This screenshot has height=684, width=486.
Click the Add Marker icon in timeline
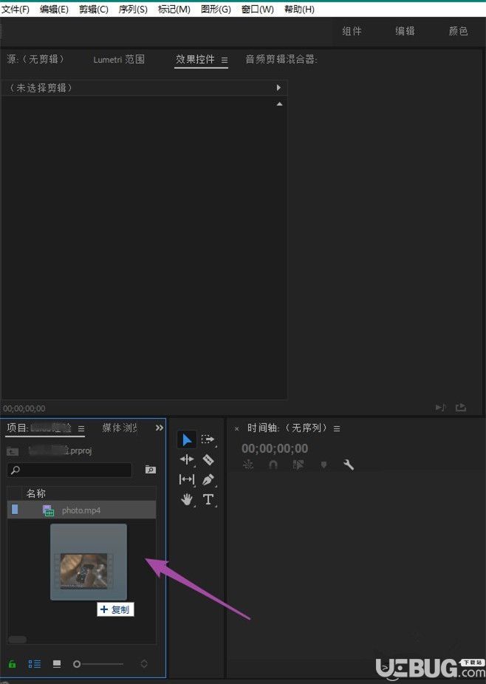coord(324,465)
